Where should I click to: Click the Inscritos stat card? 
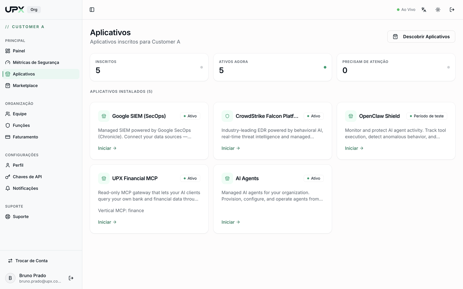(x=149, y=67)
